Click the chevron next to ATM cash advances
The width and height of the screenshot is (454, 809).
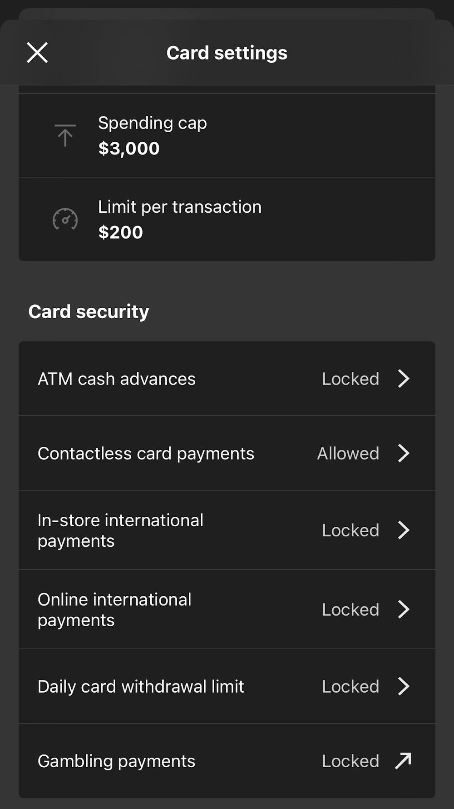point(403,379)
